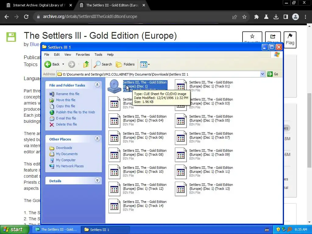Select the Track 11 BIN file icon

[x=181, y=172]
